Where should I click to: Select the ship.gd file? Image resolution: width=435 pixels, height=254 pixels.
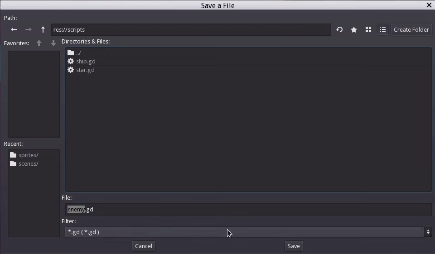tap(248, 61)
